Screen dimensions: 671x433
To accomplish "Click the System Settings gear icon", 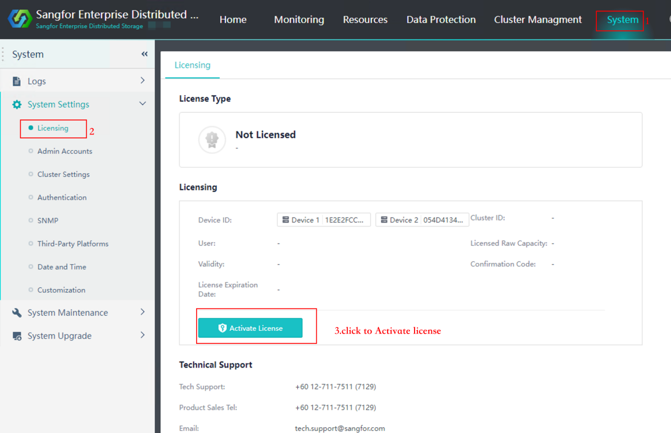I will click(17, 105).
